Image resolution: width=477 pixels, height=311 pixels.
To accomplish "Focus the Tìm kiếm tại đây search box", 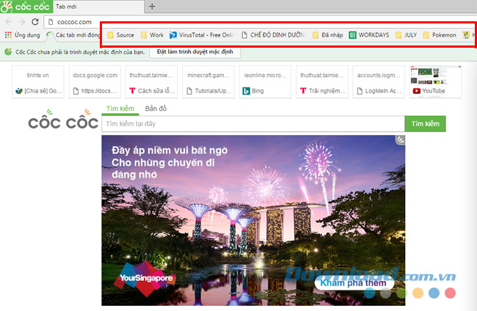I will (x=253, y=124).
